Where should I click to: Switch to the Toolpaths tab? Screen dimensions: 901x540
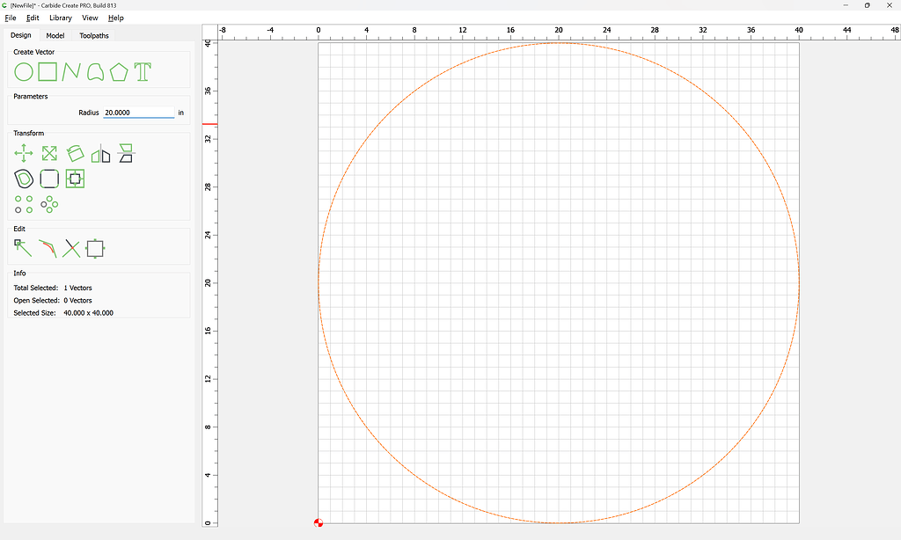pyautogui.click(x=94, y=35)
